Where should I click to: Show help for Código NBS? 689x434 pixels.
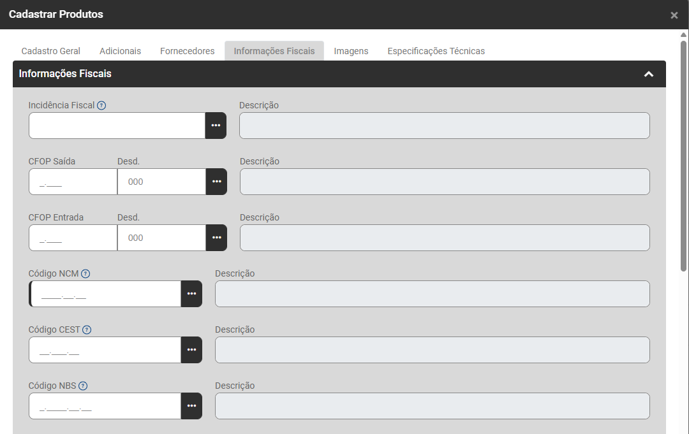pyautogui.click(x=83, y=386)
